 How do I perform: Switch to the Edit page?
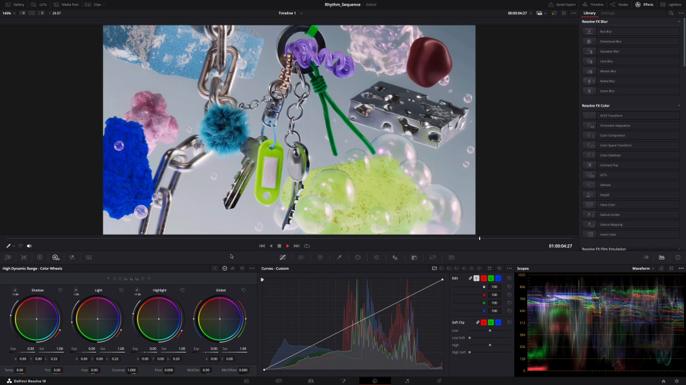point(310,380)
